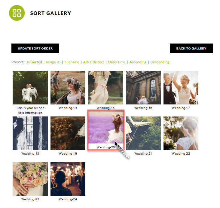The width and height of the screenshot is (220, 208).
Task: Presort images by Filename
Action: [72, 62]
